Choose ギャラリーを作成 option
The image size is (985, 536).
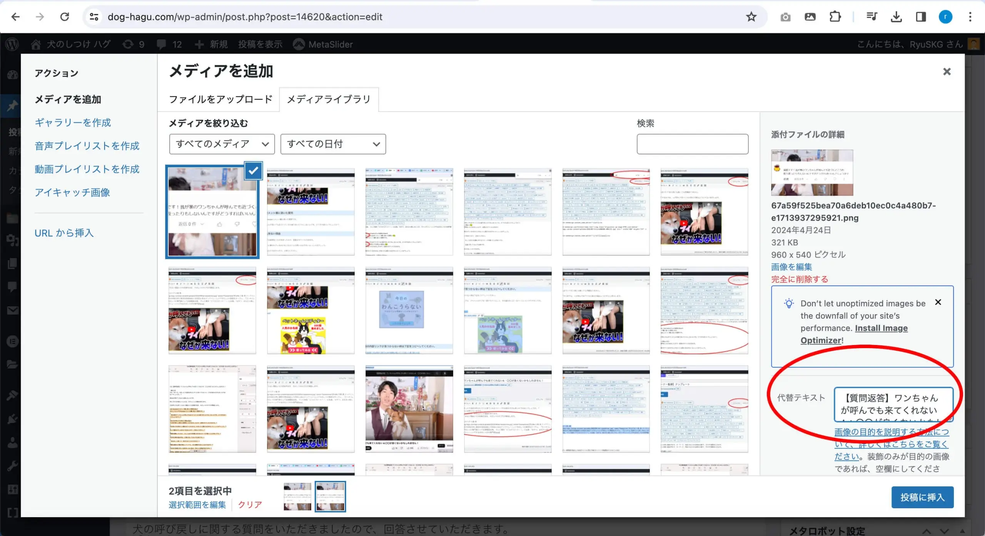coord(73,122)
